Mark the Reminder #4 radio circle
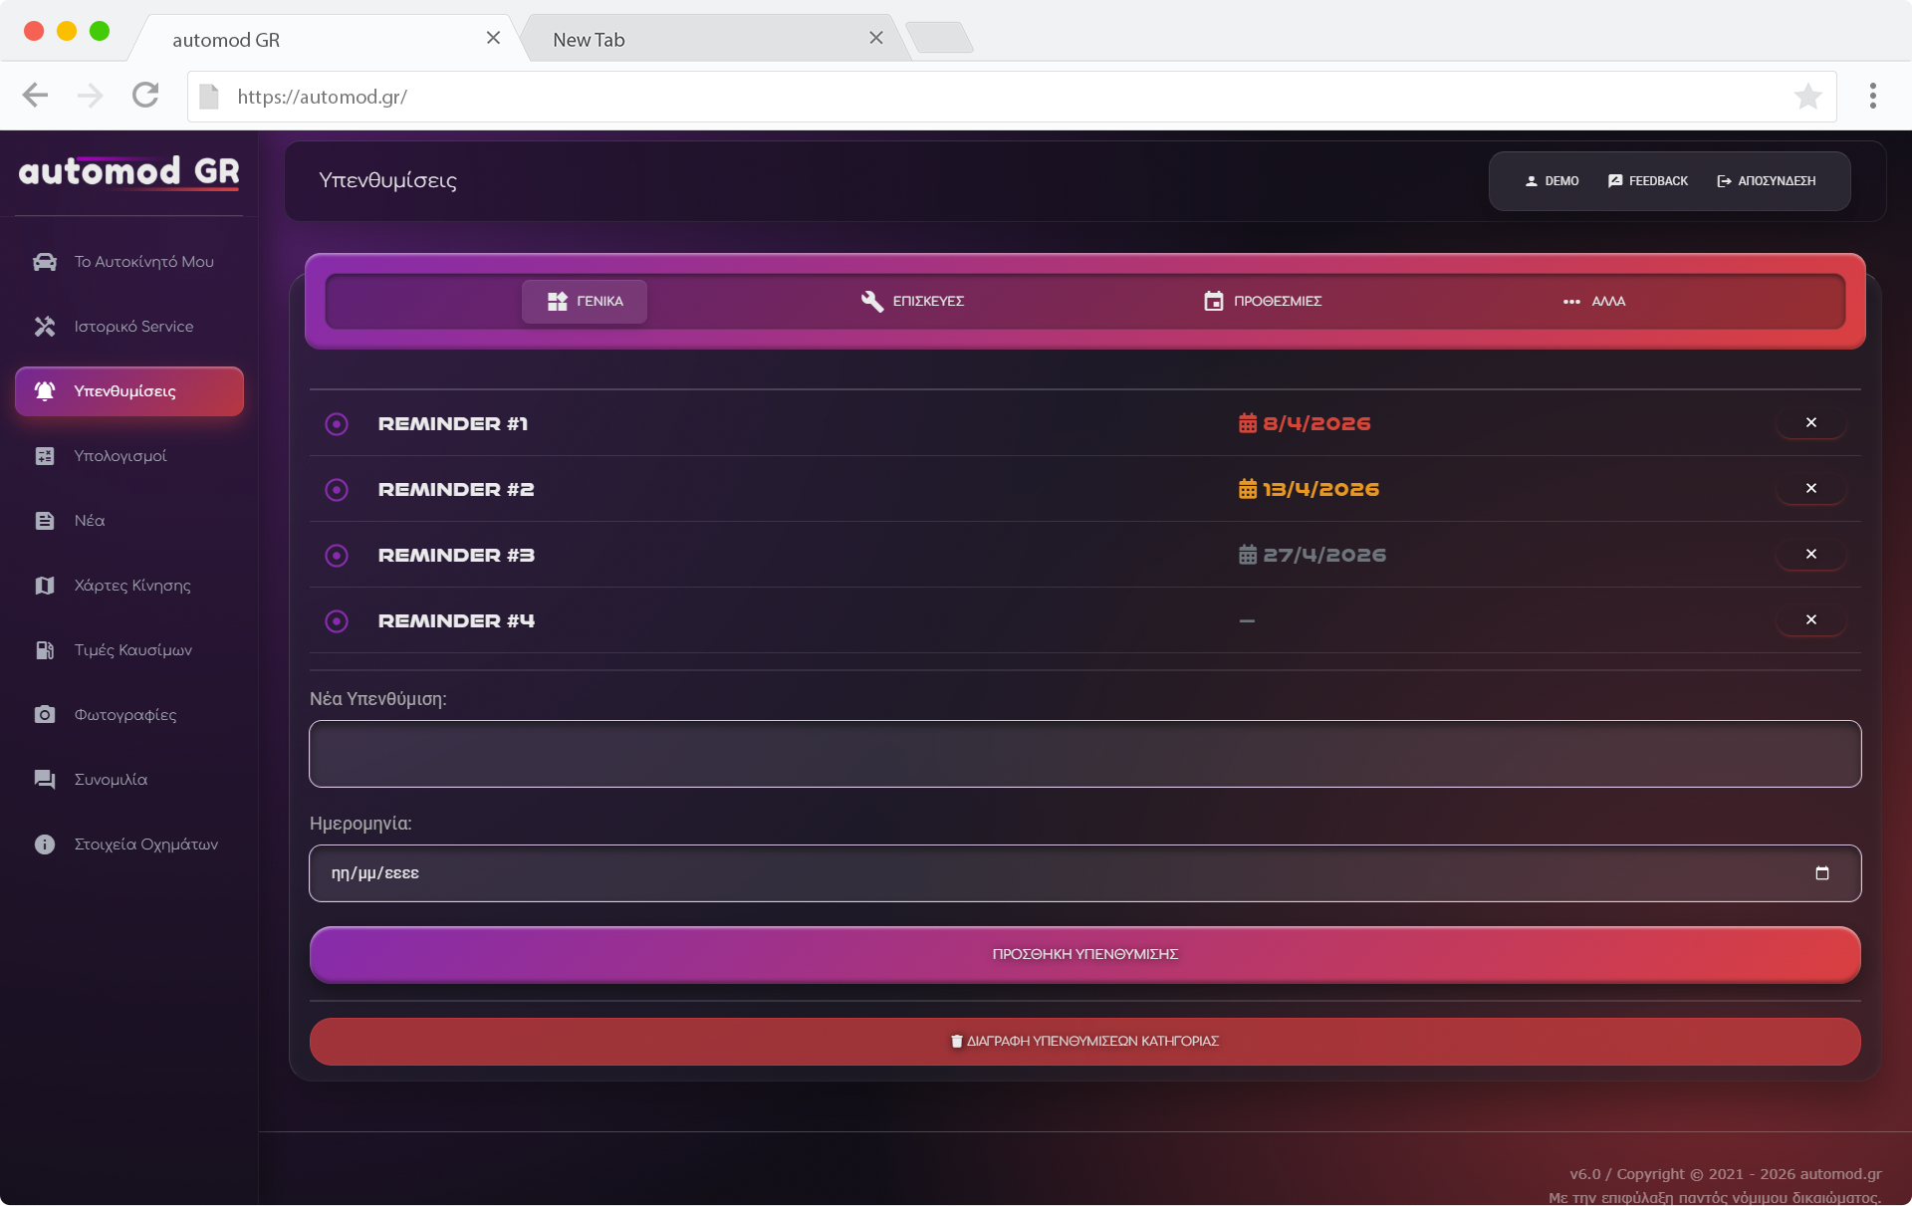The width and height of the screenshot is (1912, 1206). coord(337,621)
